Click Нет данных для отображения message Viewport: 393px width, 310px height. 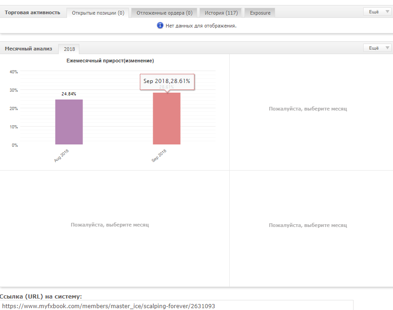tap(201, 26)
